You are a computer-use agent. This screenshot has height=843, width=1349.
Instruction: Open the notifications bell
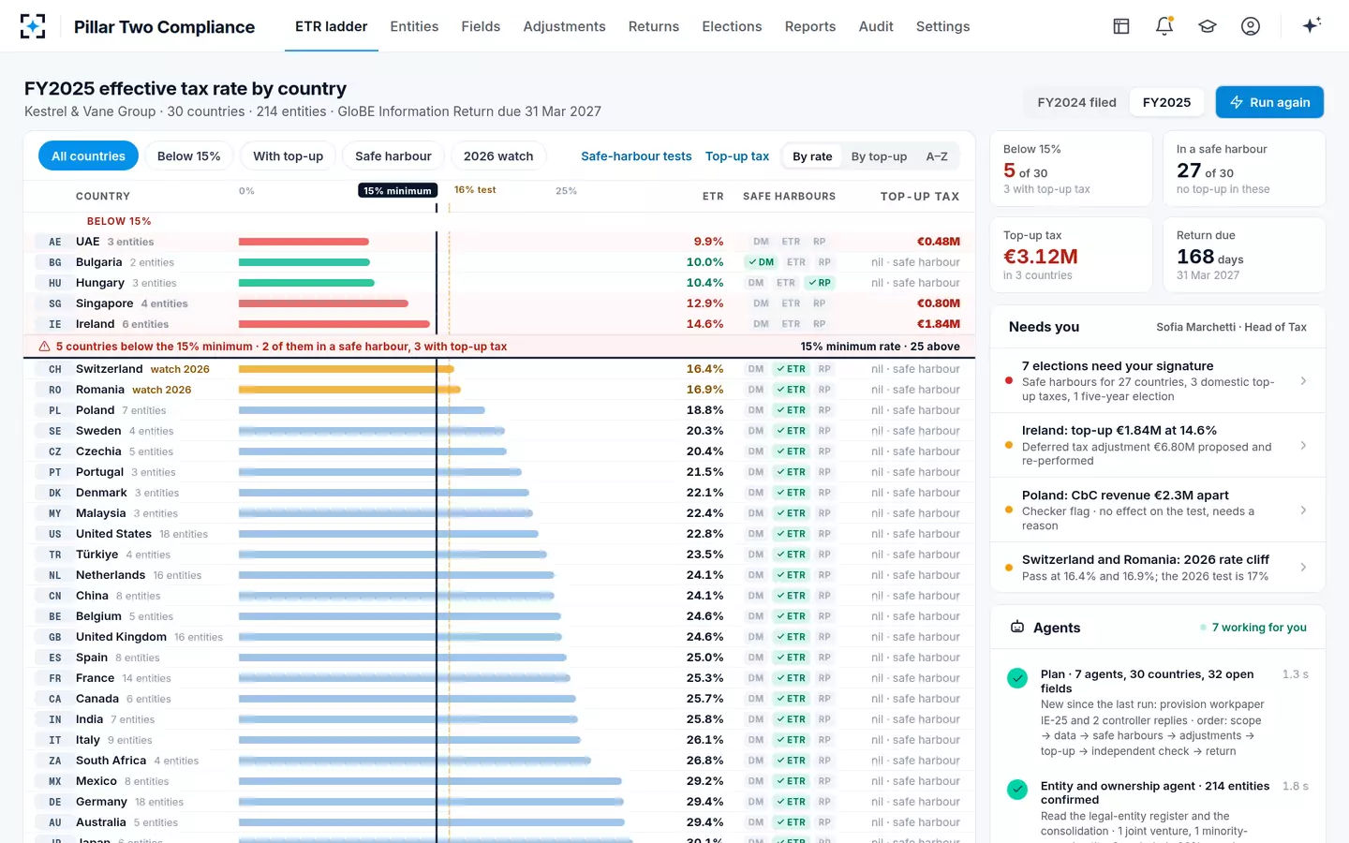pos(1164,26)
